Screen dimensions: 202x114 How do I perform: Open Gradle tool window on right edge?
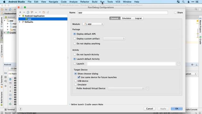pyautogui.click(x=200, y=40)
